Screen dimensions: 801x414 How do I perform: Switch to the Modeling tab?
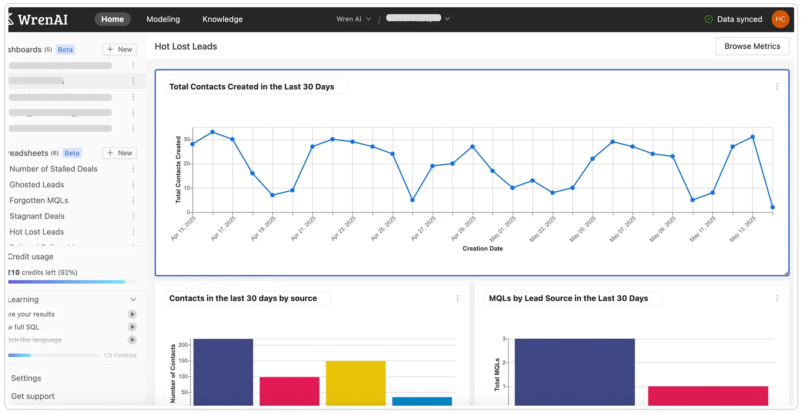click(163, 19)
